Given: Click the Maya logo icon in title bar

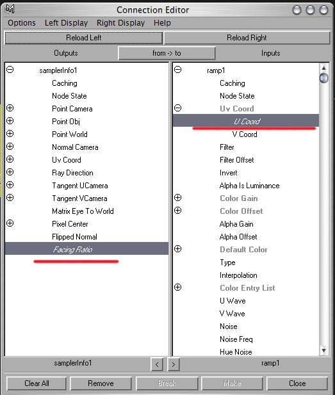Looking at the screenshot, I should coord(10,9).
